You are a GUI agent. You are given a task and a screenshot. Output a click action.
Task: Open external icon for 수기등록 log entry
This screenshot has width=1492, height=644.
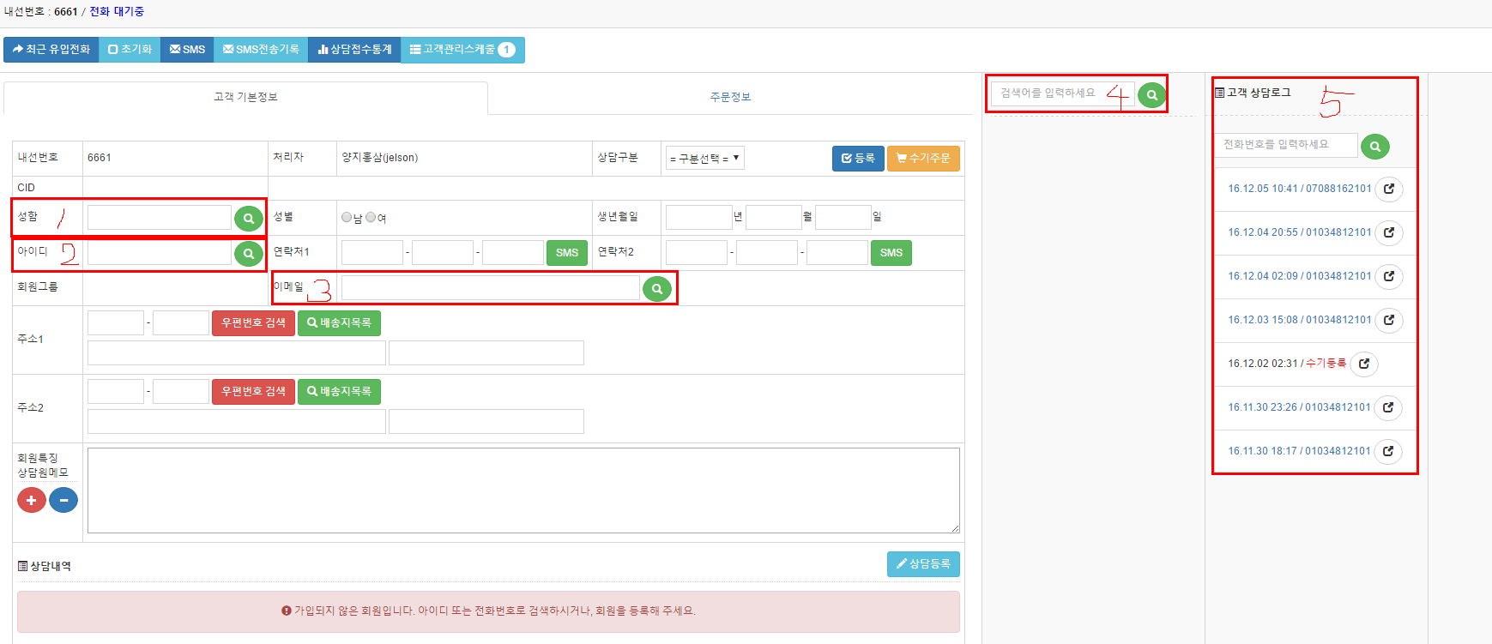tap(1363, 364)
